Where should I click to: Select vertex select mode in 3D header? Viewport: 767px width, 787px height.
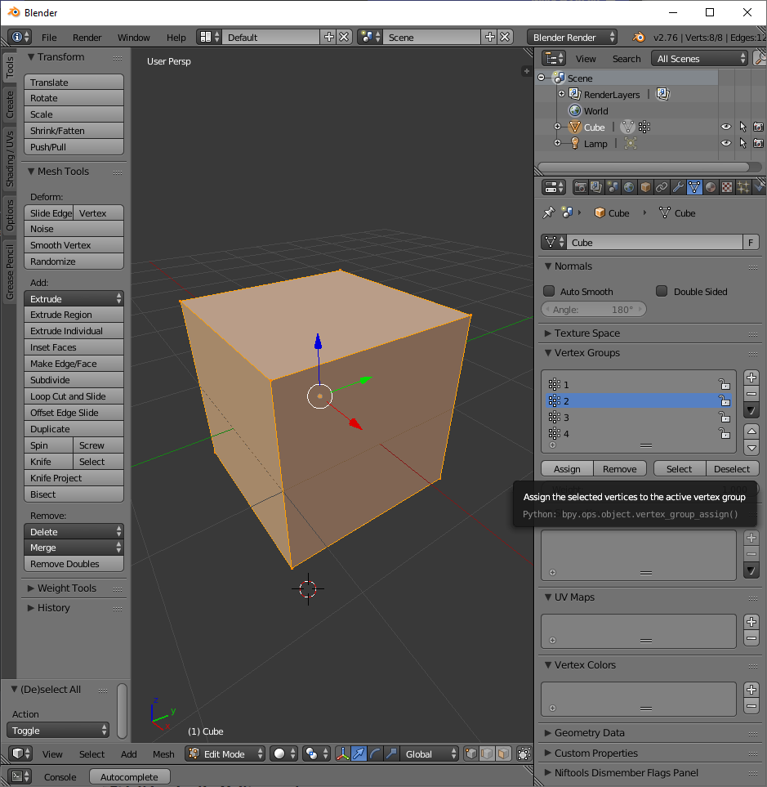pyautogui.click(x=471, y=753)
